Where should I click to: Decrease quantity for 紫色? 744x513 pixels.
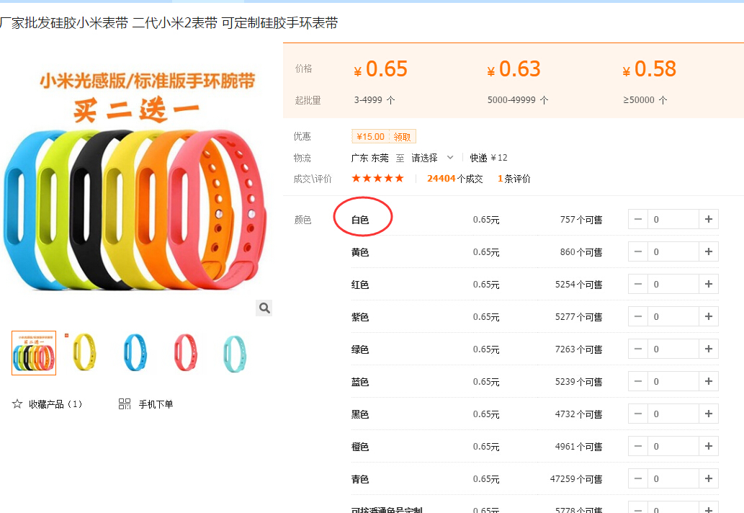click(637, 316)
